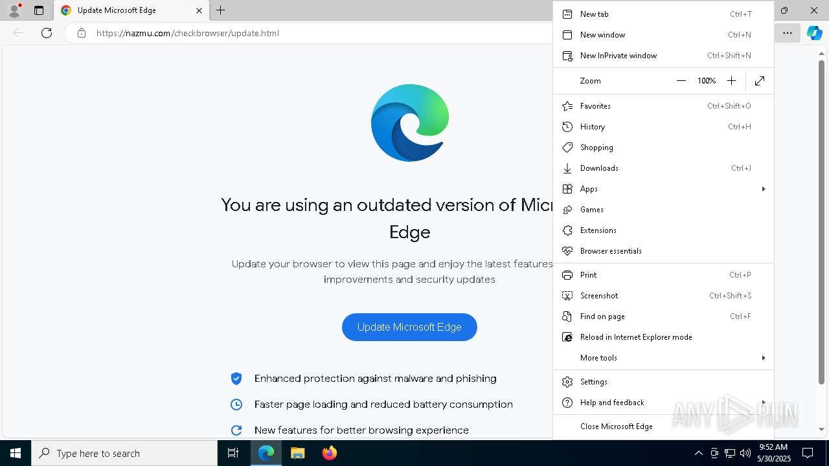Expand the More tools submenu
This screenshot has height=466, width=829.
663,358
